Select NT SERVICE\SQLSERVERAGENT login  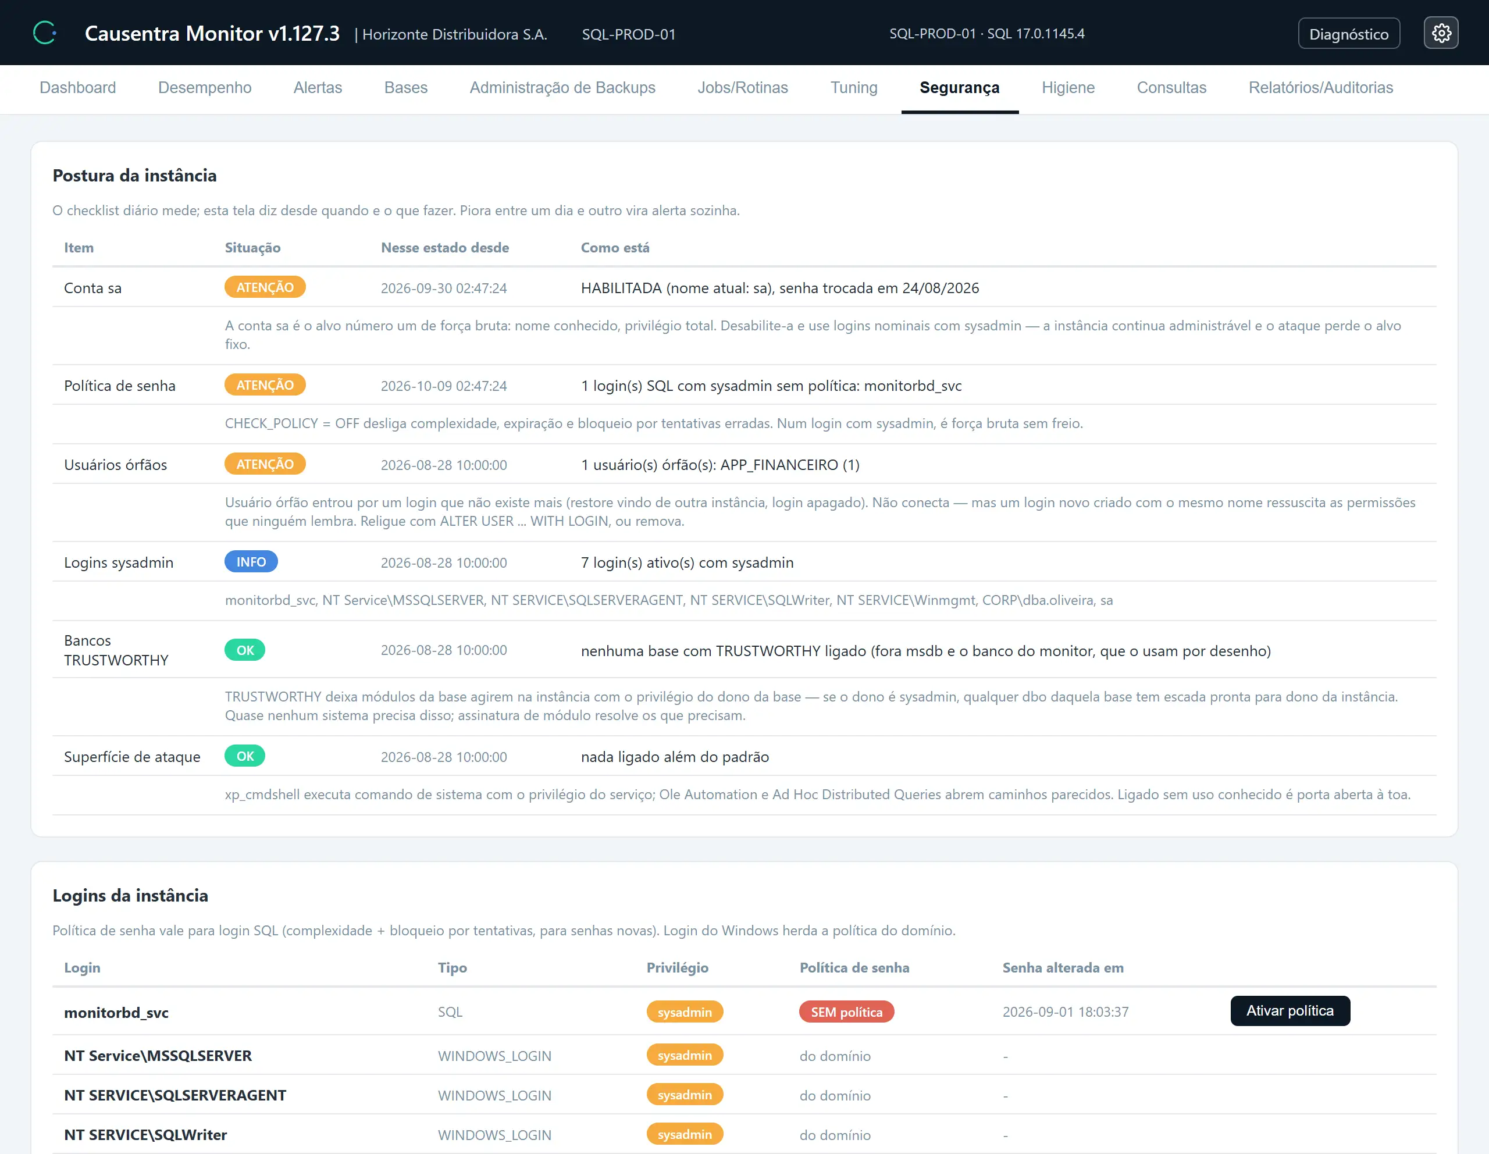tap(175, 1095)
